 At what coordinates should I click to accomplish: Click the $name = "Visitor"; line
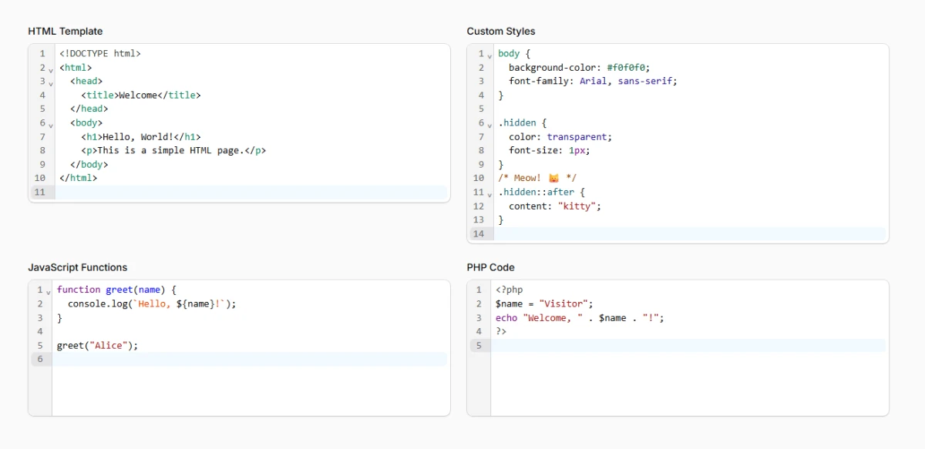coord(544,303)
